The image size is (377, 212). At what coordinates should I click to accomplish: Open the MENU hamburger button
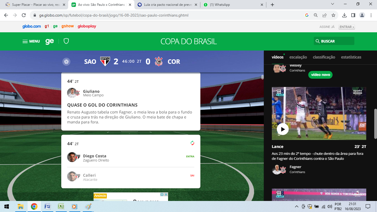[31, 41]
